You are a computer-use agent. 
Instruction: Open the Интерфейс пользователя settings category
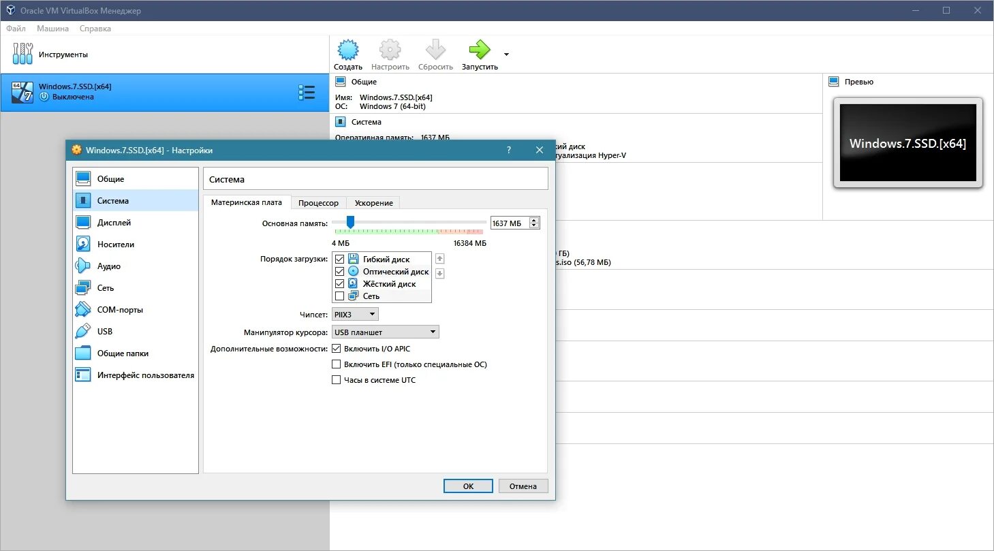[136, 375]
